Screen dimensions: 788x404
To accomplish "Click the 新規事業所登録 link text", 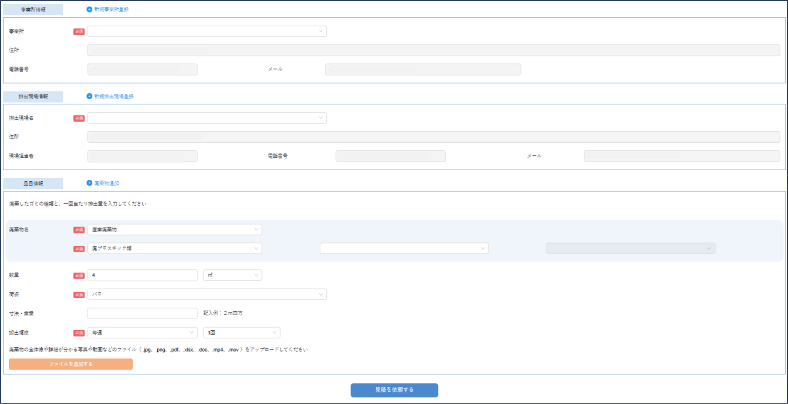I will pyautogui.click(x=111, y=9).
